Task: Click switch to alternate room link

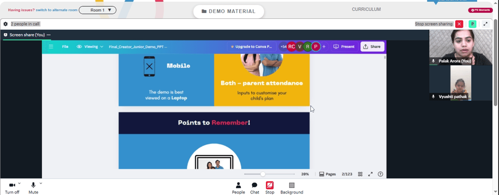Action: point(57,10)
